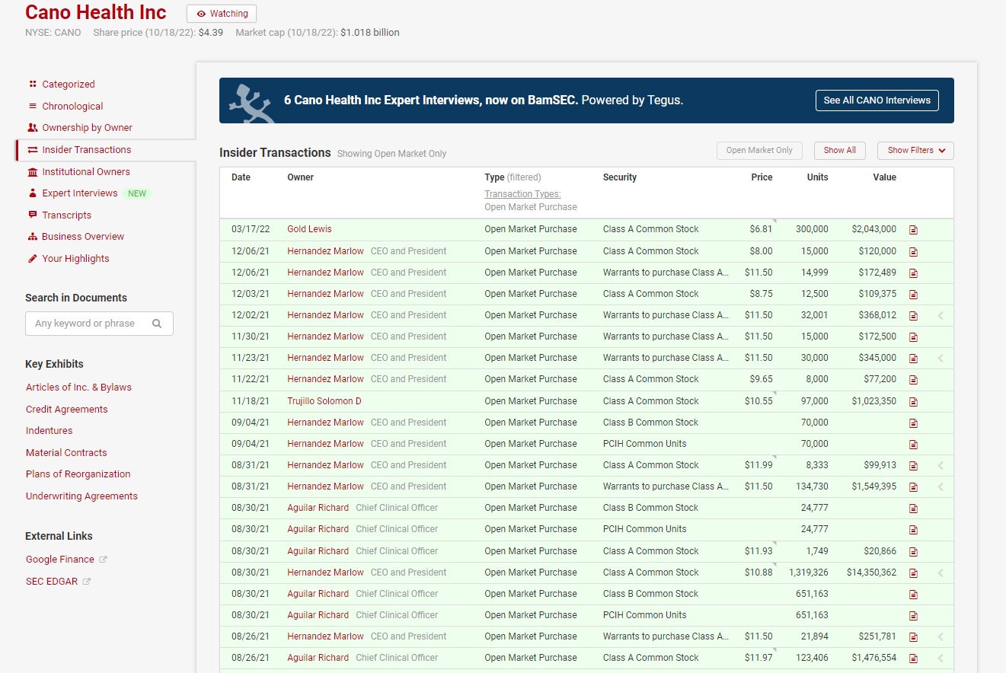
Task: Open document icon for $77,200 transaction
Action: coord(913,380)
